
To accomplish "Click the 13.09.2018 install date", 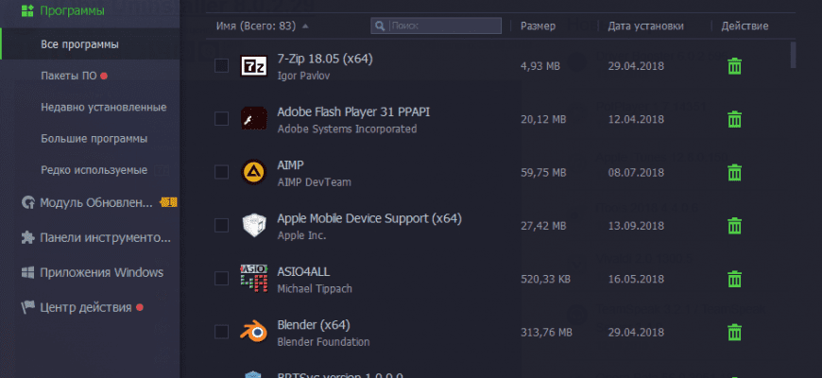I will (x=636, y=226).
